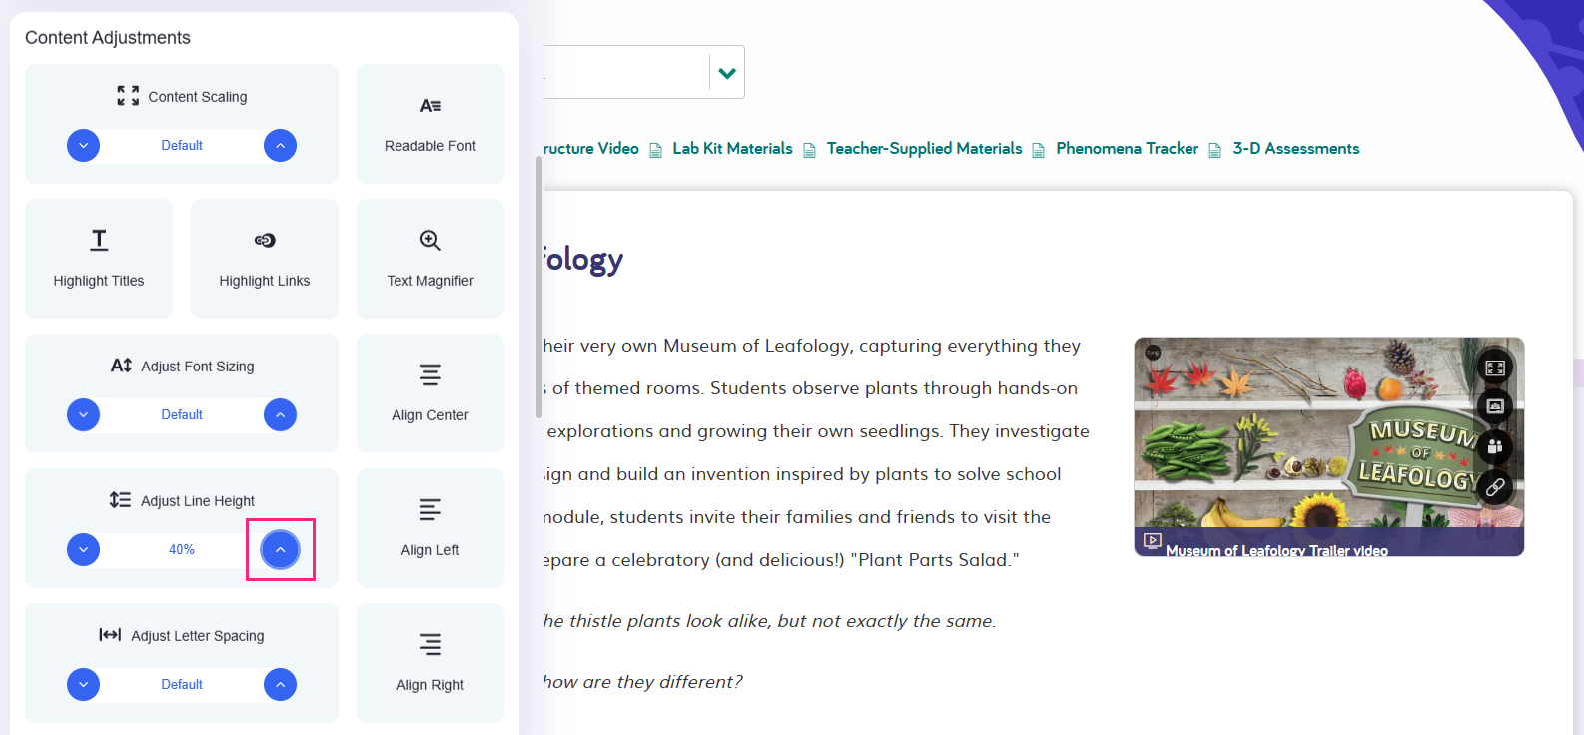Decrease Adjust Font Sizing with down arrow
The image size is (1584, 735).
pyautogui.click(x=84, y=415)
